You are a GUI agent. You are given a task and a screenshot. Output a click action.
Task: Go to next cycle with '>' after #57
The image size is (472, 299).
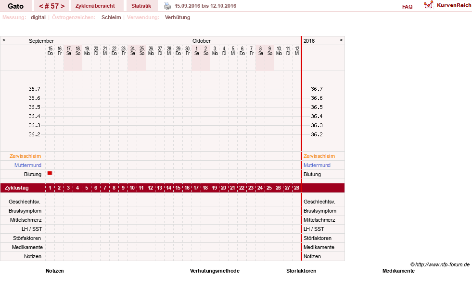(x=63, y=6)
